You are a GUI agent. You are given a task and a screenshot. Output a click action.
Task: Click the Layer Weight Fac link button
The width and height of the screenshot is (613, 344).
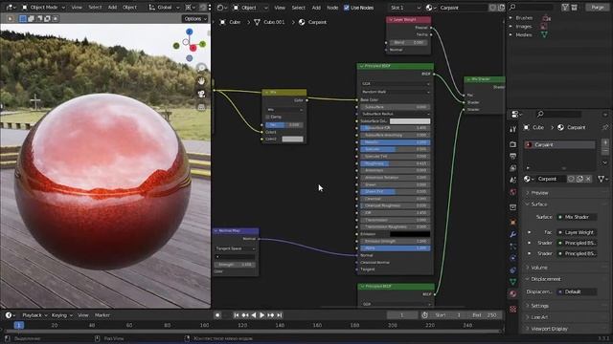tap(577, 232)
